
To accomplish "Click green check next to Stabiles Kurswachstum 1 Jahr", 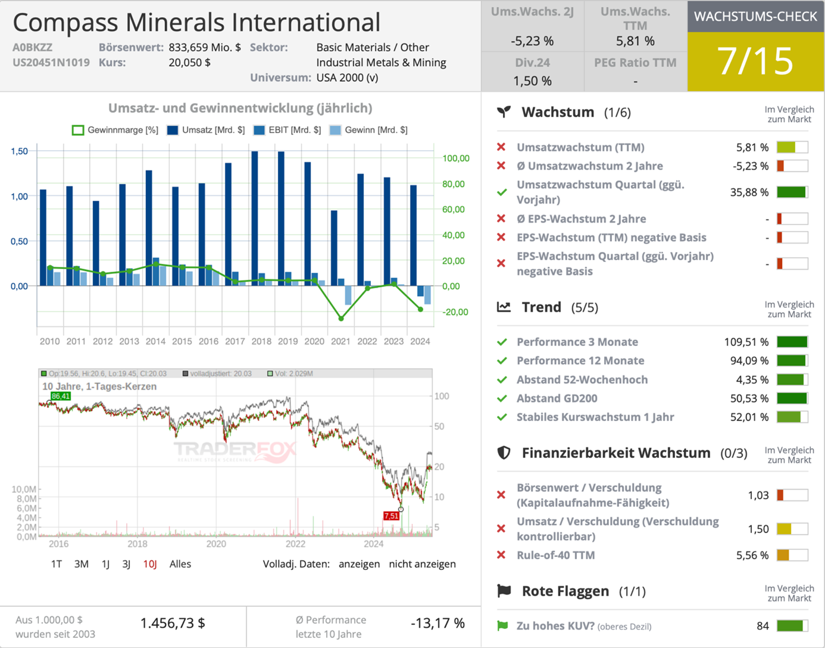I will click(x=502, y=417).
